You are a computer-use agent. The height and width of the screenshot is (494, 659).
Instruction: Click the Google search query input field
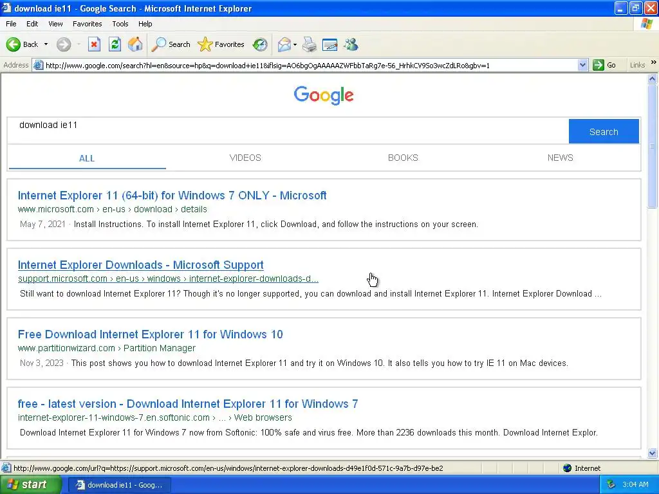point(288,131)
